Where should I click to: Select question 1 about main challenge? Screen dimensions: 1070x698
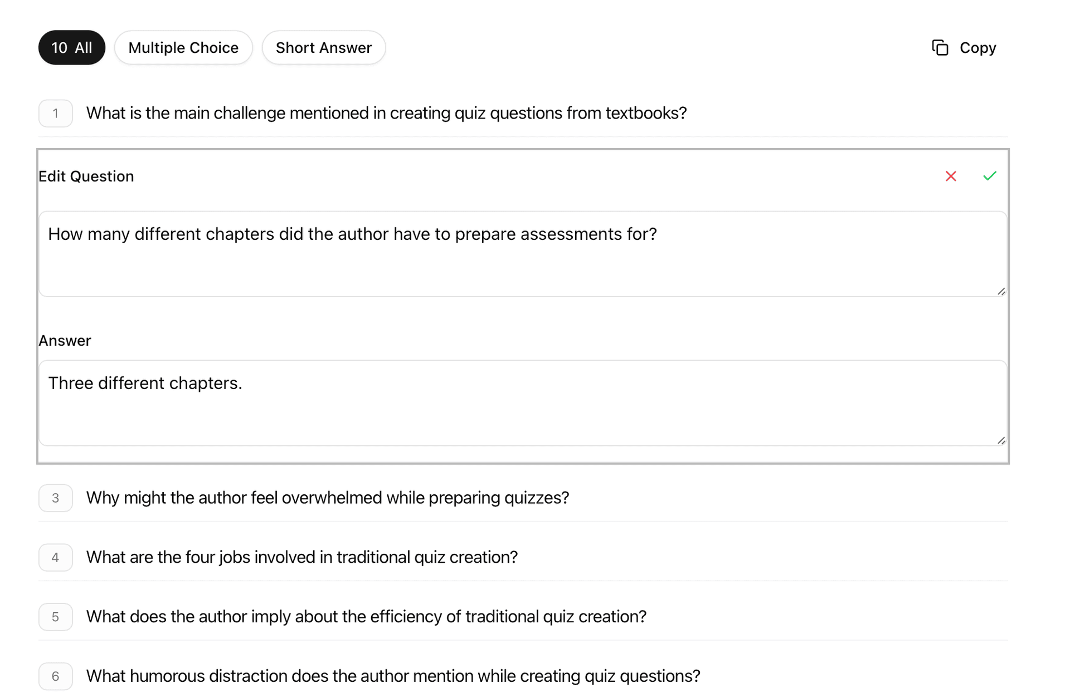click(x=386, y=113)
